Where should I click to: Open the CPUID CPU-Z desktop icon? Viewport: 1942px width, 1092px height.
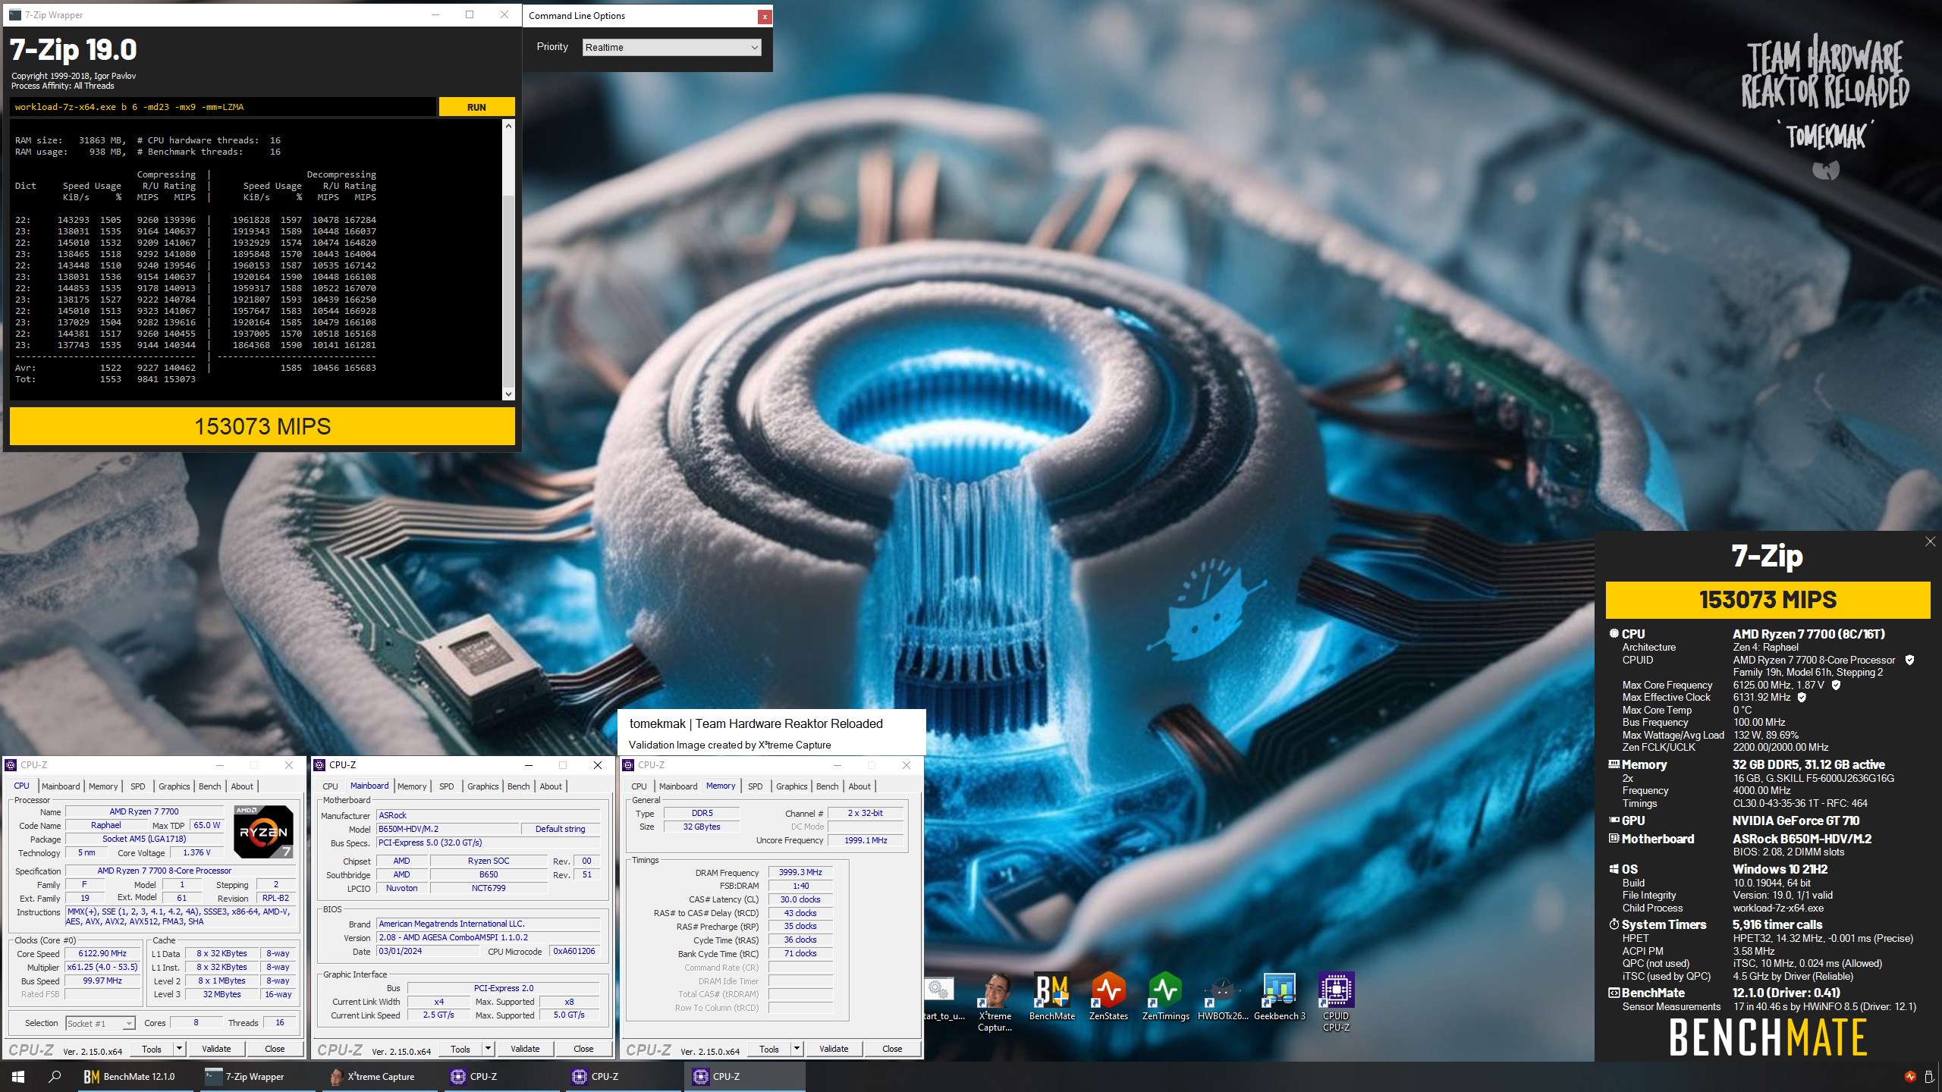point(1336,1001)
